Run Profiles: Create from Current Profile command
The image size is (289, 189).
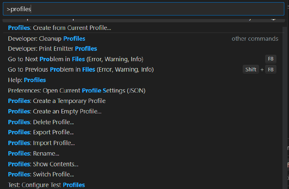60,28
